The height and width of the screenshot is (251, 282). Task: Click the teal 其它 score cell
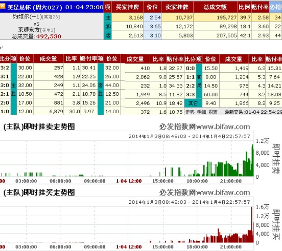[193, 103]
